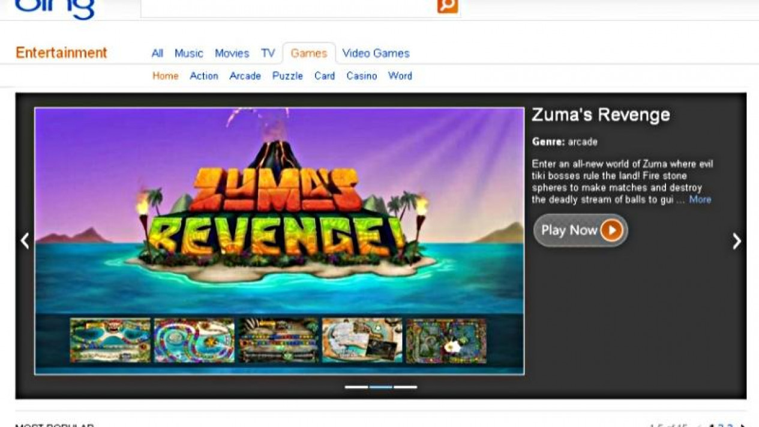
Task: Browse the Arcade games category
Action: click(x=245, y=76)
